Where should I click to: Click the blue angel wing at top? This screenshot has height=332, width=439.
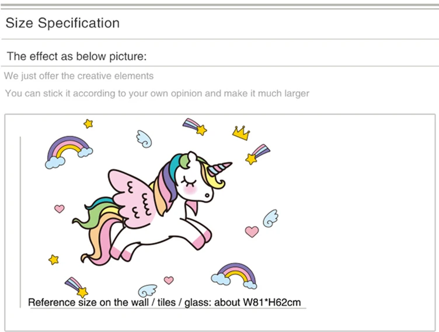click(x=144, y=139)
